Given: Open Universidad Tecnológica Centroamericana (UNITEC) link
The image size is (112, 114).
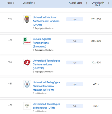Looking at the screenshot, I should coord(46,64).
